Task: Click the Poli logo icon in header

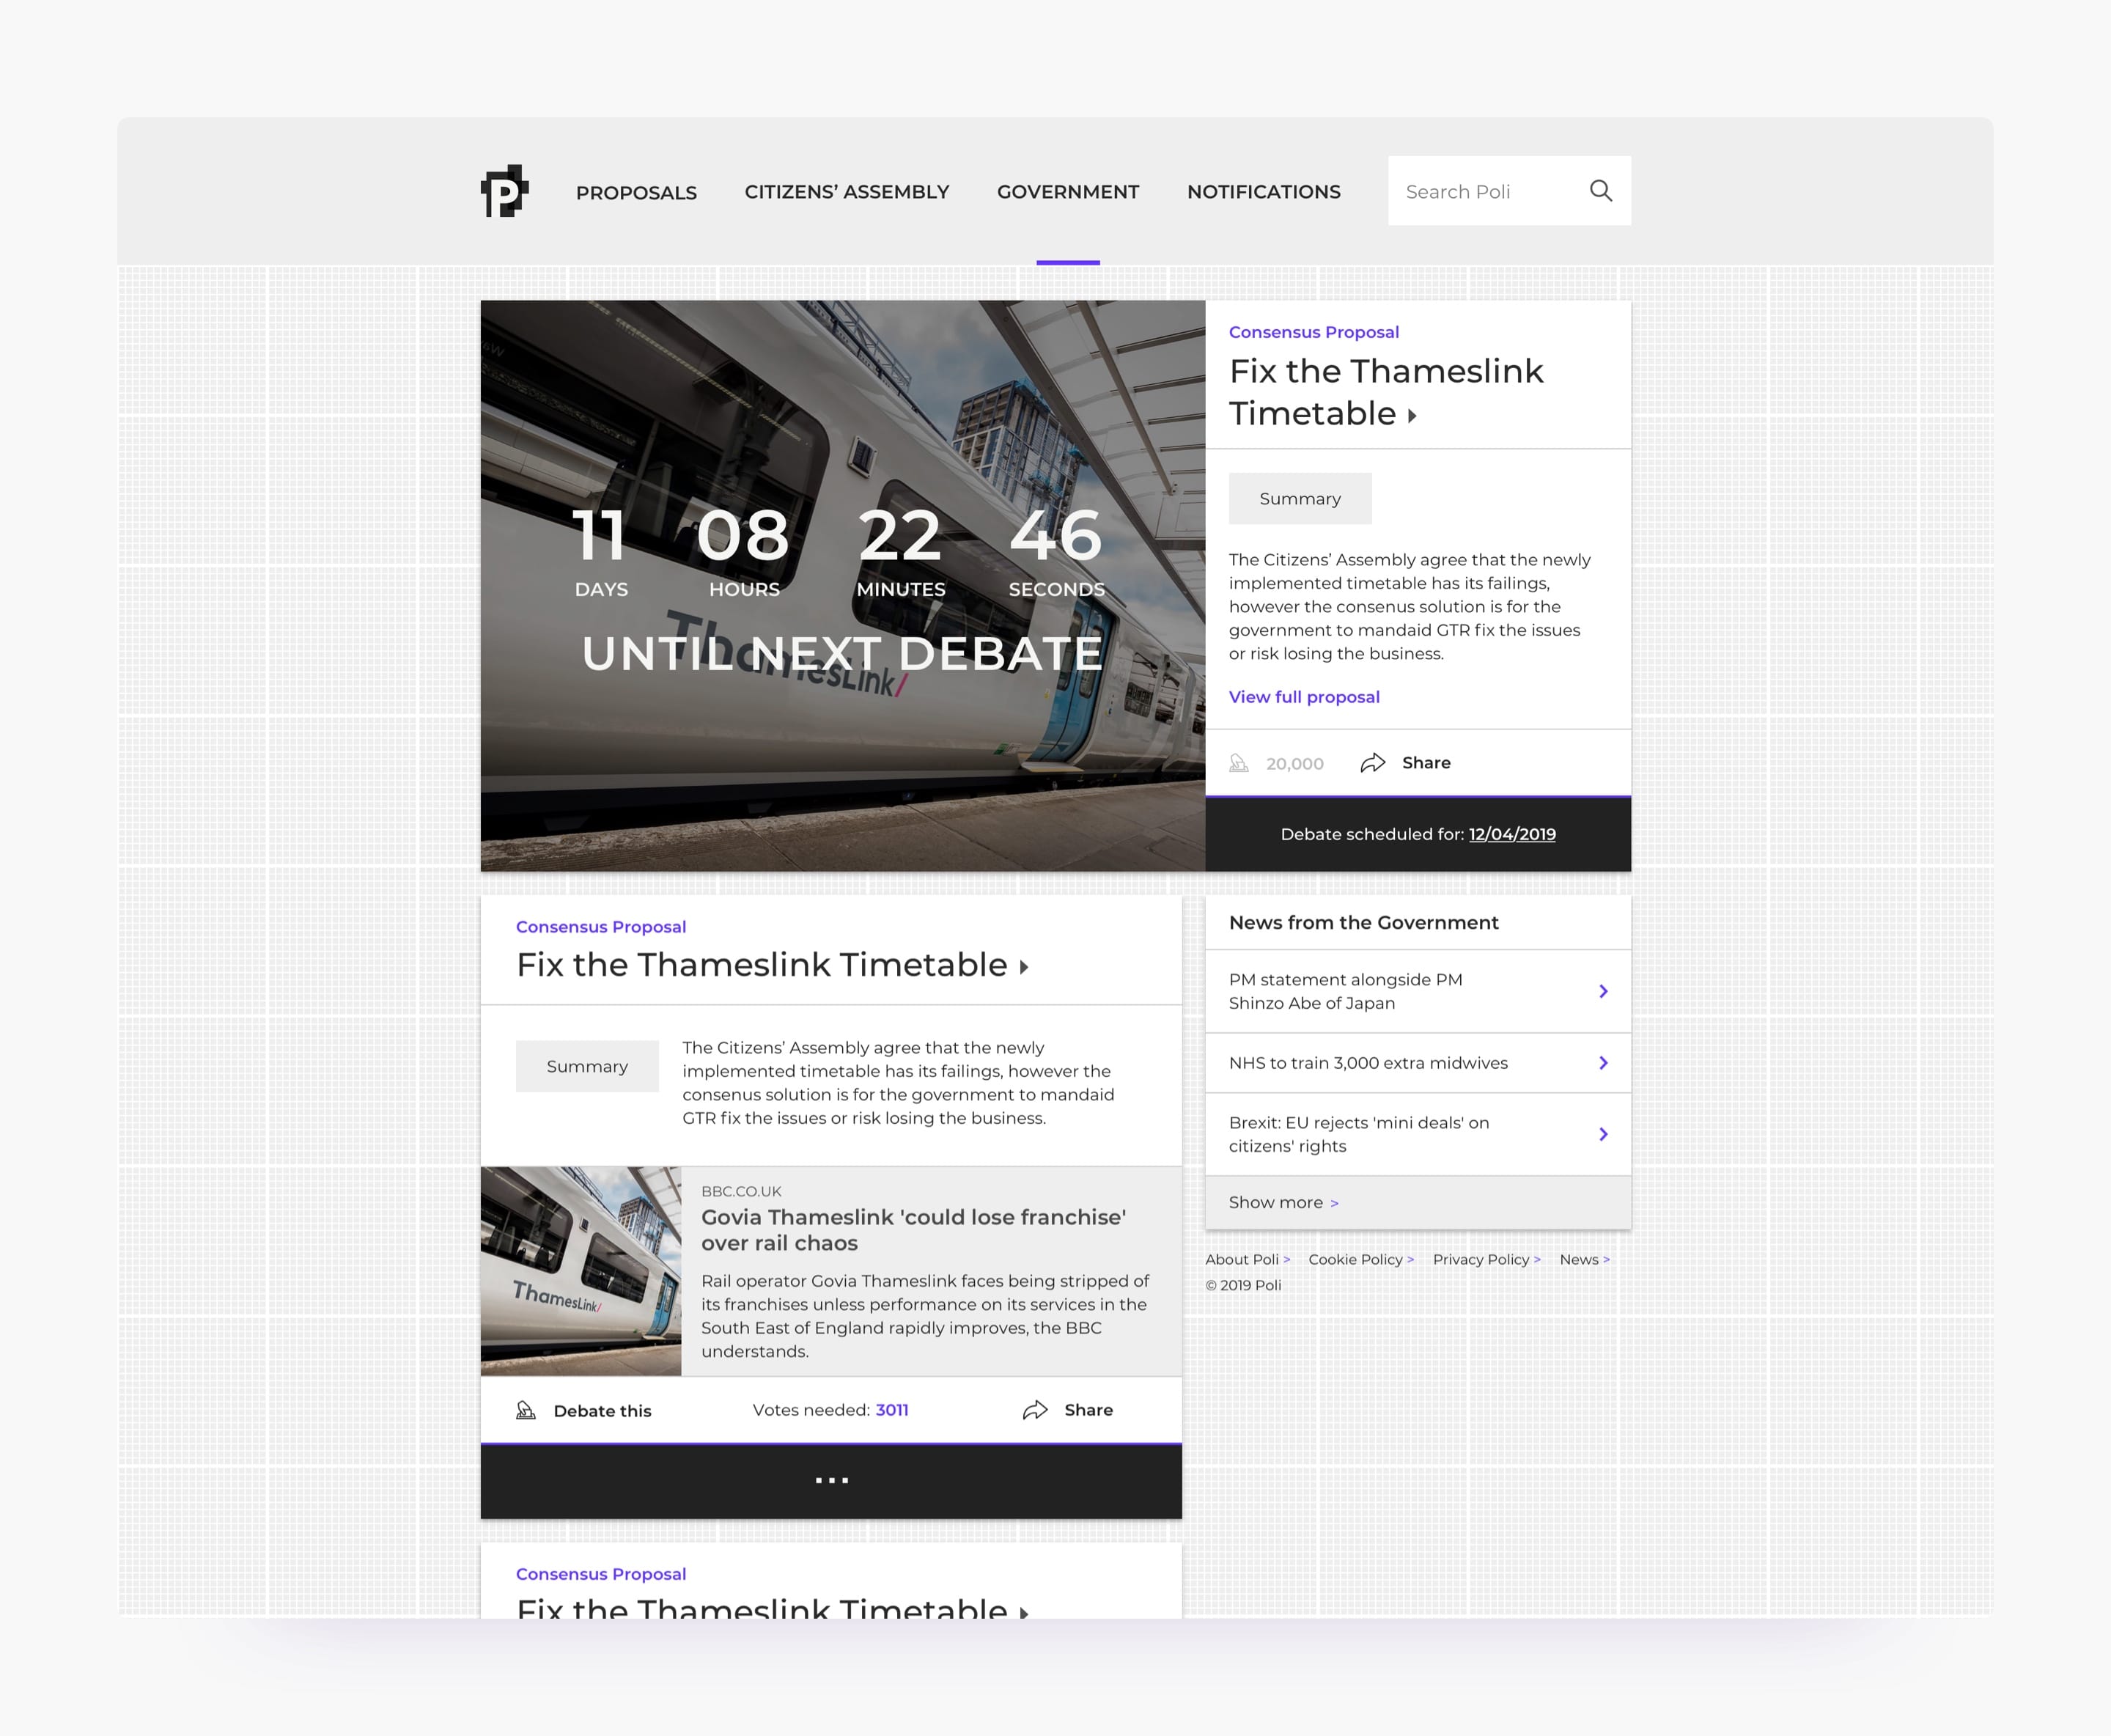Action: pyautogui.click(x=506, y=191)
